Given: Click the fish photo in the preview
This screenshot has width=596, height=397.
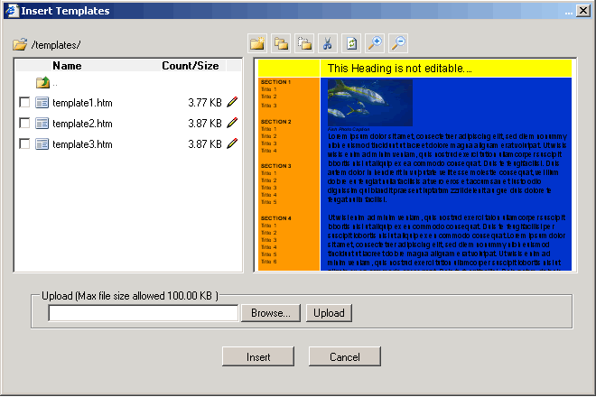Looking at the screenshot, I should pyautogui.click(x=370, y=103).
